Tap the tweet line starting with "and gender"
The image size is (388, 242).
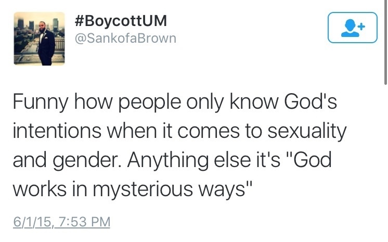point(172,160)
